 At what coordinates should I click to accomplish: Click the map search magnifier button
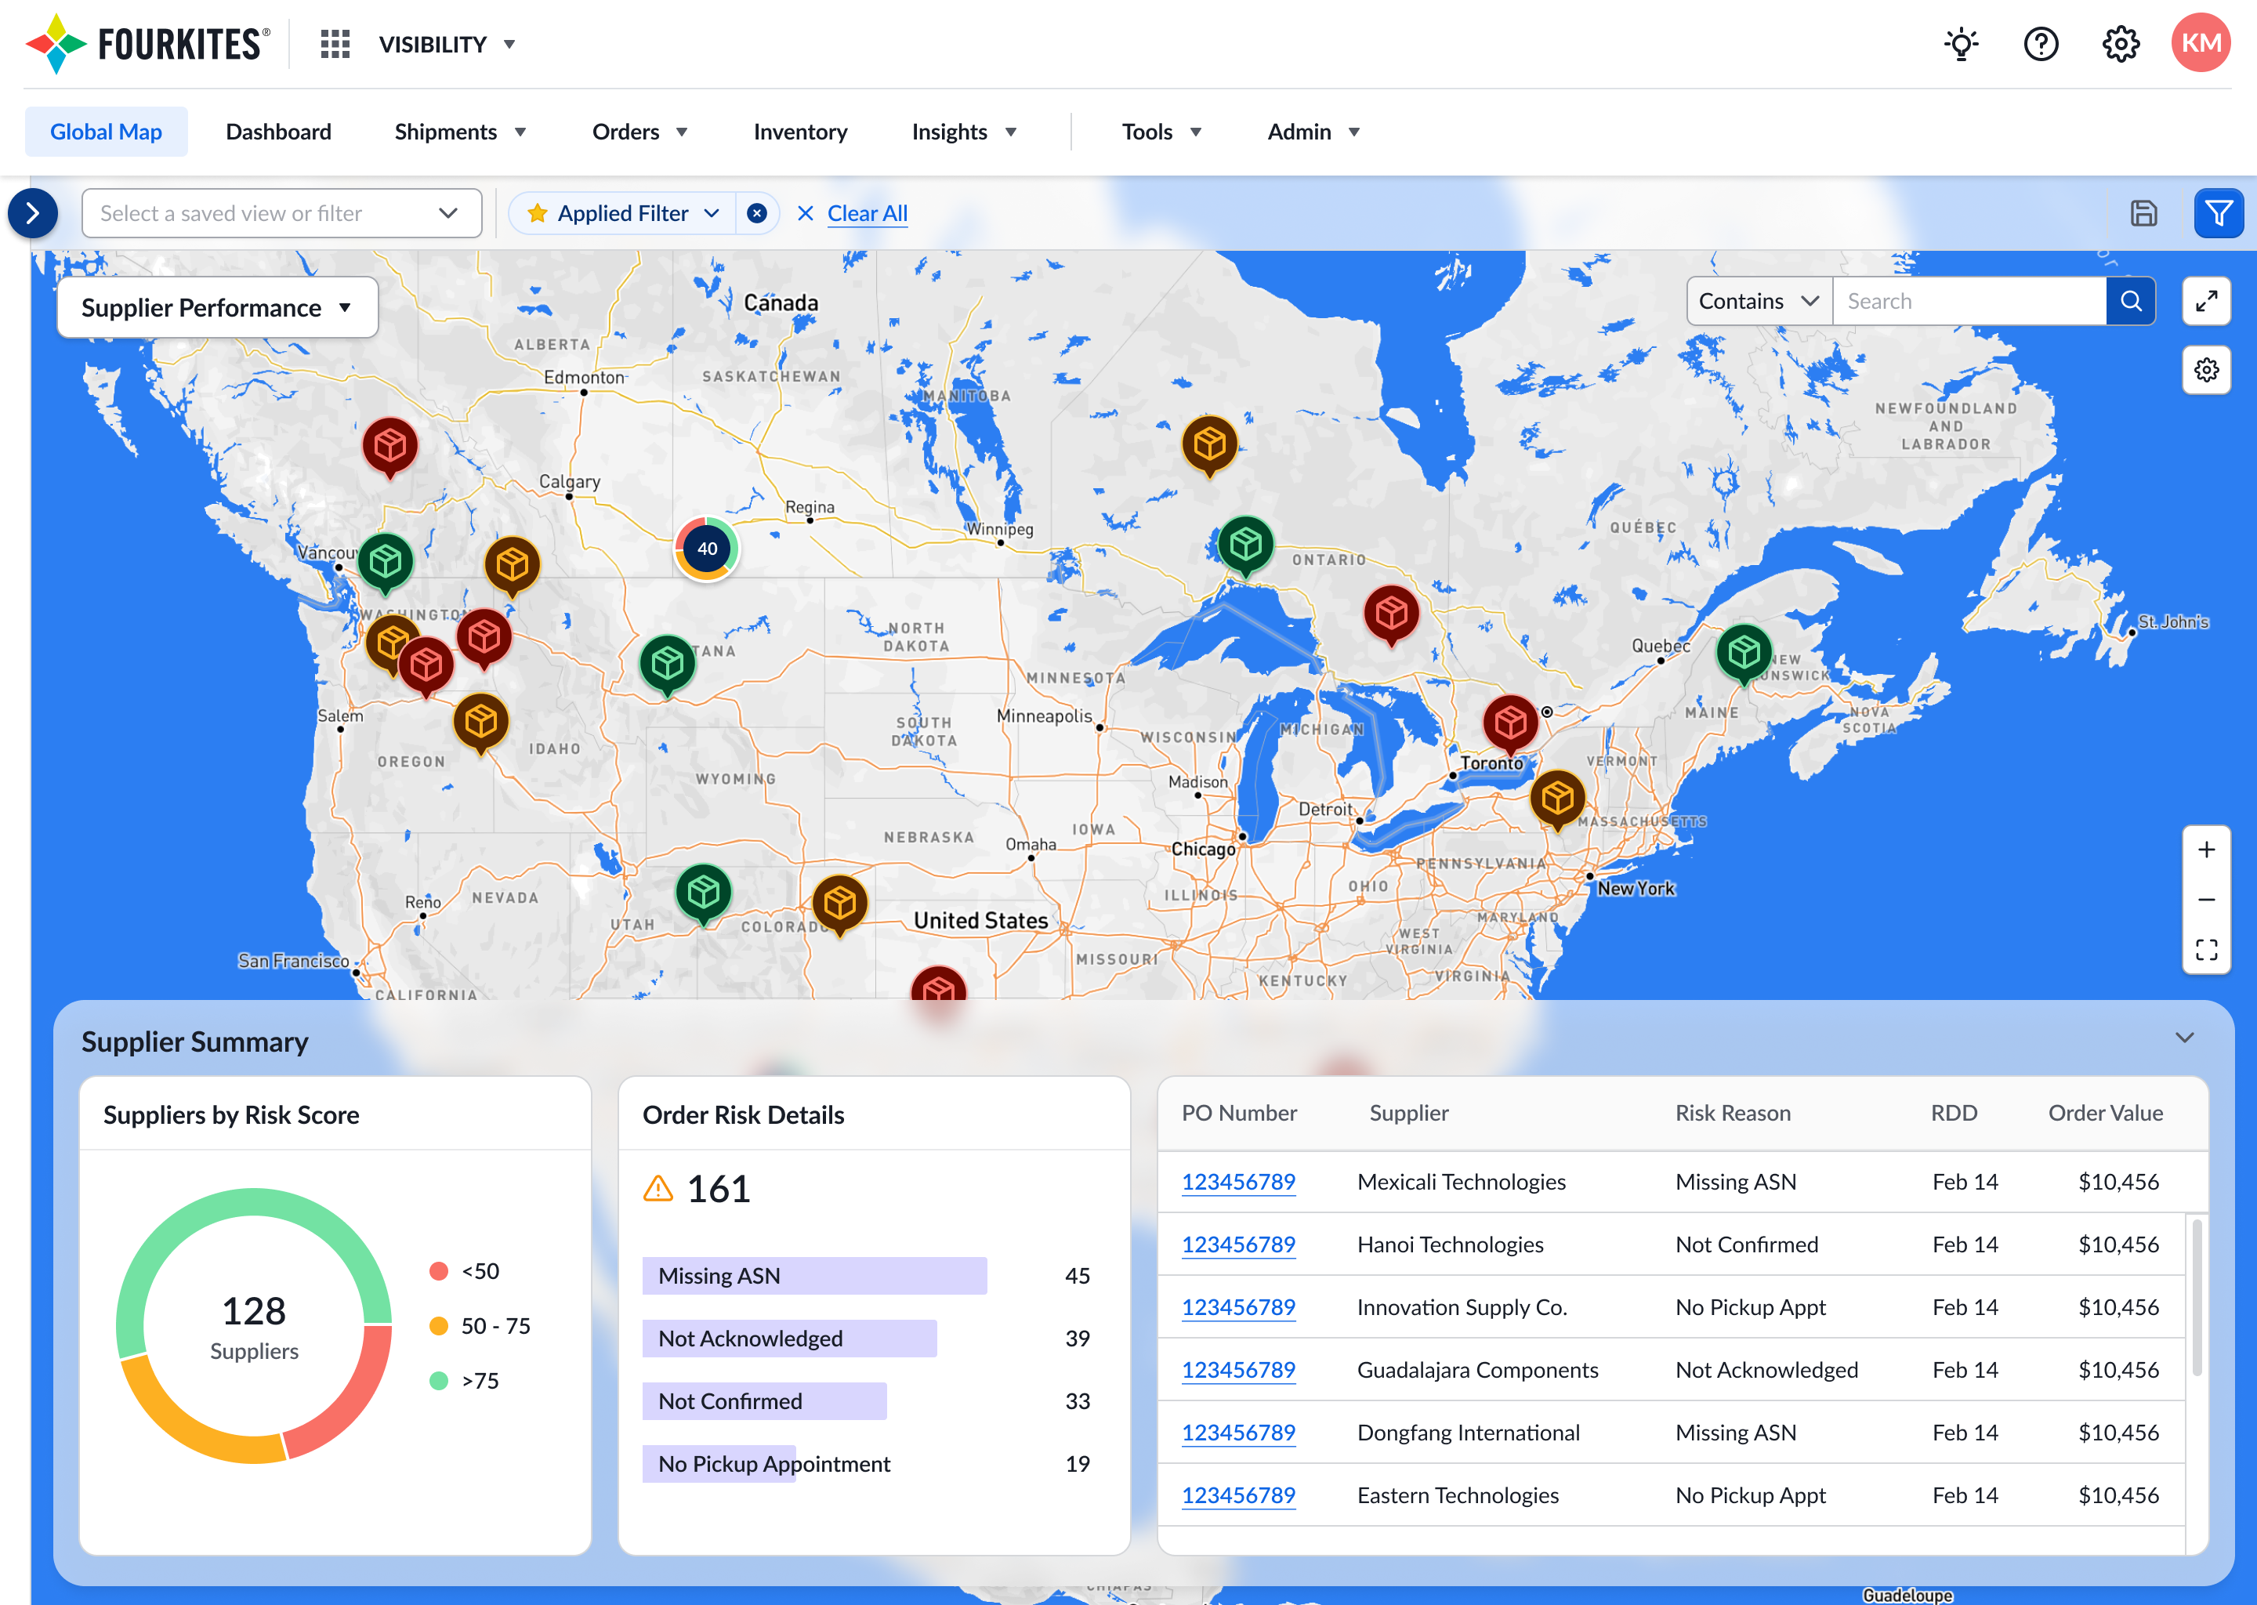tap(2131, 302)
